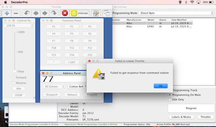Click OK in the failed throttle dialog
The width and height of the screenshot is (216, 127).
161,86
